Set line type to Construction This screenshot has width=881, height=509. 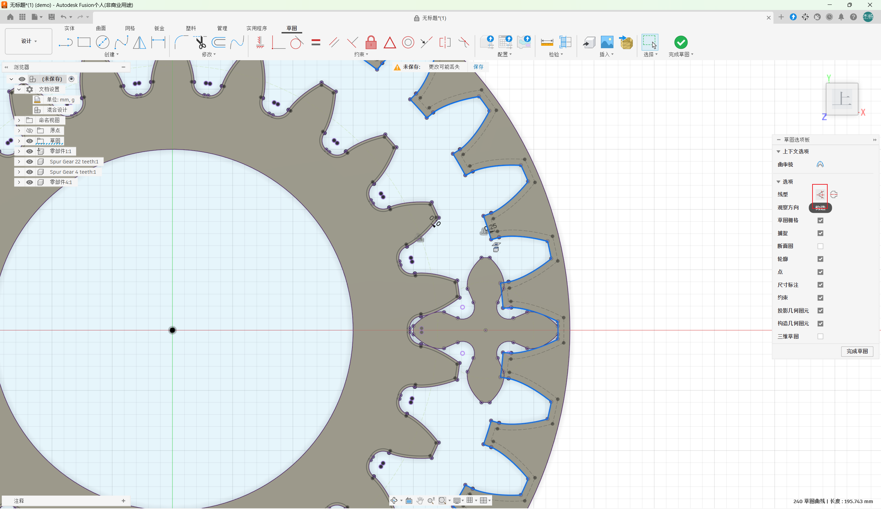click(x=820, y=194)
